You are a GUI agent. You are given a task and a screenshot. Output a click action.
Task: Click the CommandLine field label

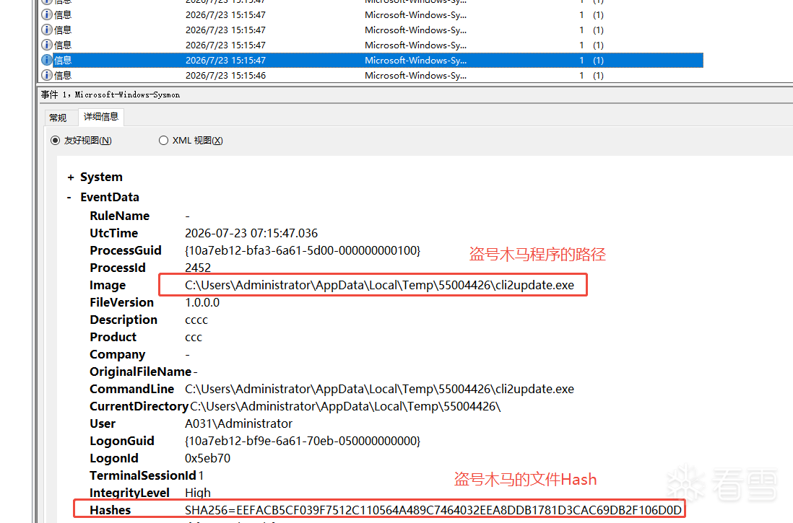tap(132, 389)
